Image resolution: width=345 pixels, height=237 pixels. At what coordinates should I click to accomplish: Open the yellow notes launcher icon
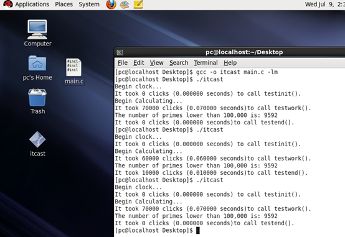pos(138,4)
